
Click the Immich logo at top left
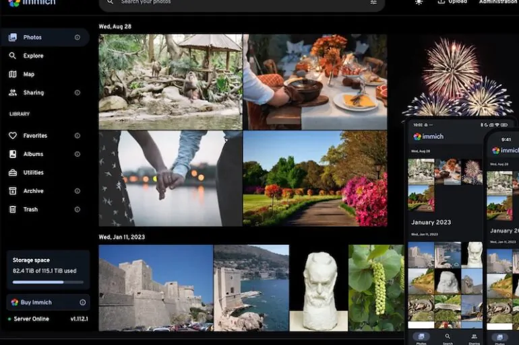(x=32, y=3)
